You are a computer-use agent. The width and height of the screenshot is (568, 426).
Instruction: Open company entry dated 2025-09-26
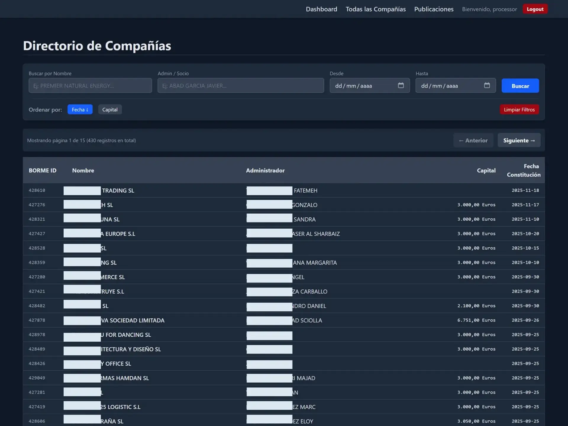click(207, 320)
